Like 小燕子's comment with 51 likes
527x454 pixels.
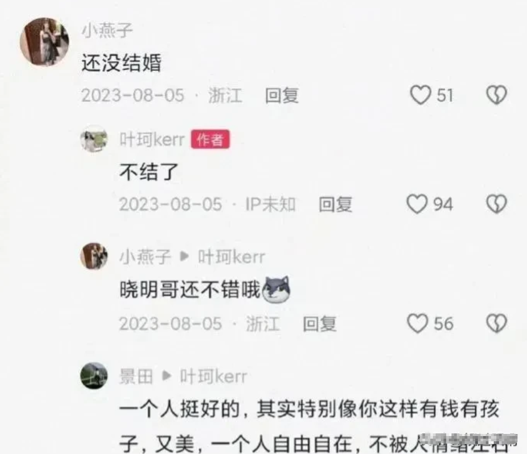[x=420, y=95]
